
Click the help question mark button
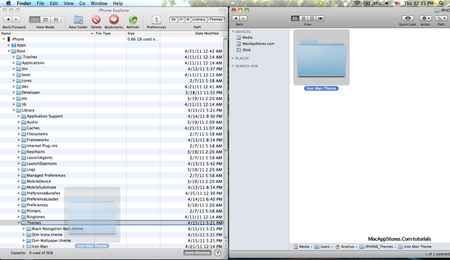218,253
